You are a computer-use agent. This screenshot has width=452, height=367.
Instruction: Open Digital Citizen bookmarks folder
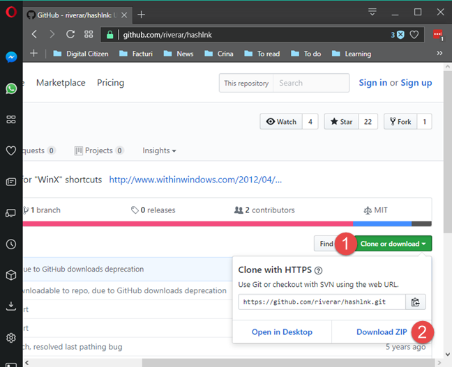[81, 54]
